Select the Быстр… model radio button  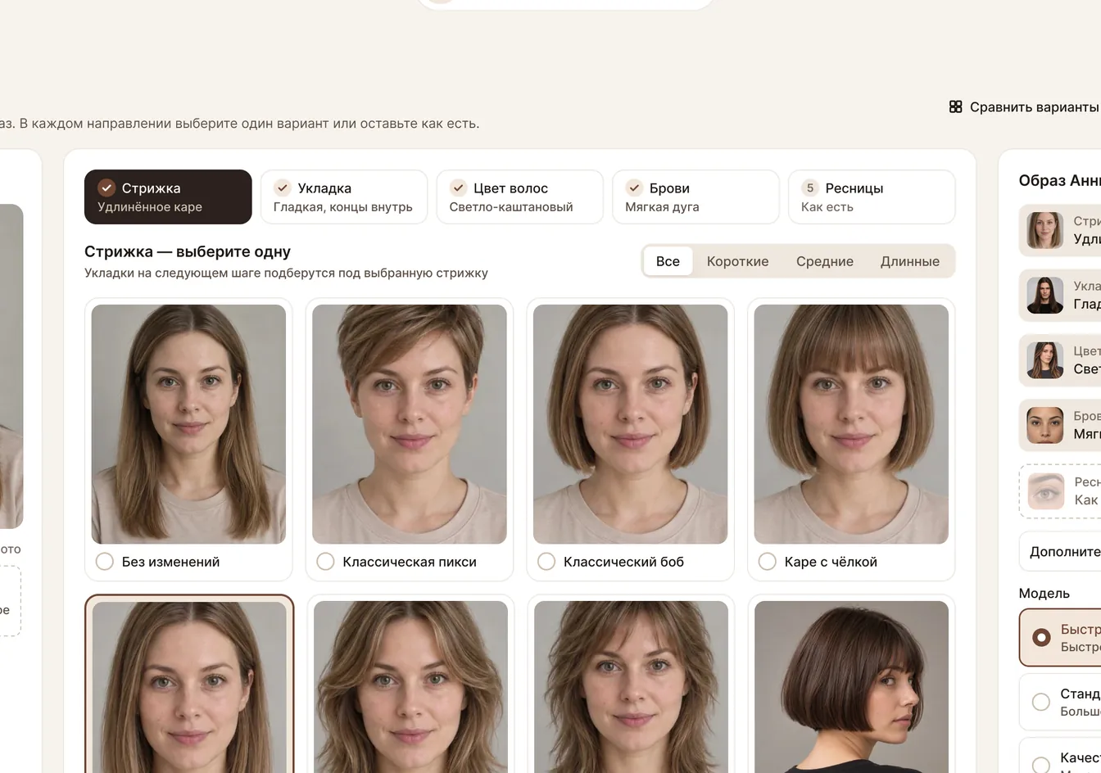(1041, 637)
